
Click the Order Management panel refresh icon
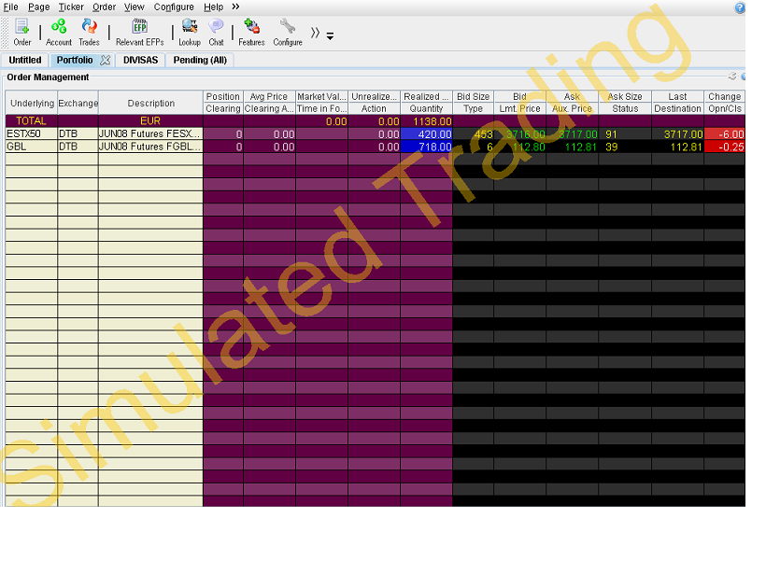point(732,77)
